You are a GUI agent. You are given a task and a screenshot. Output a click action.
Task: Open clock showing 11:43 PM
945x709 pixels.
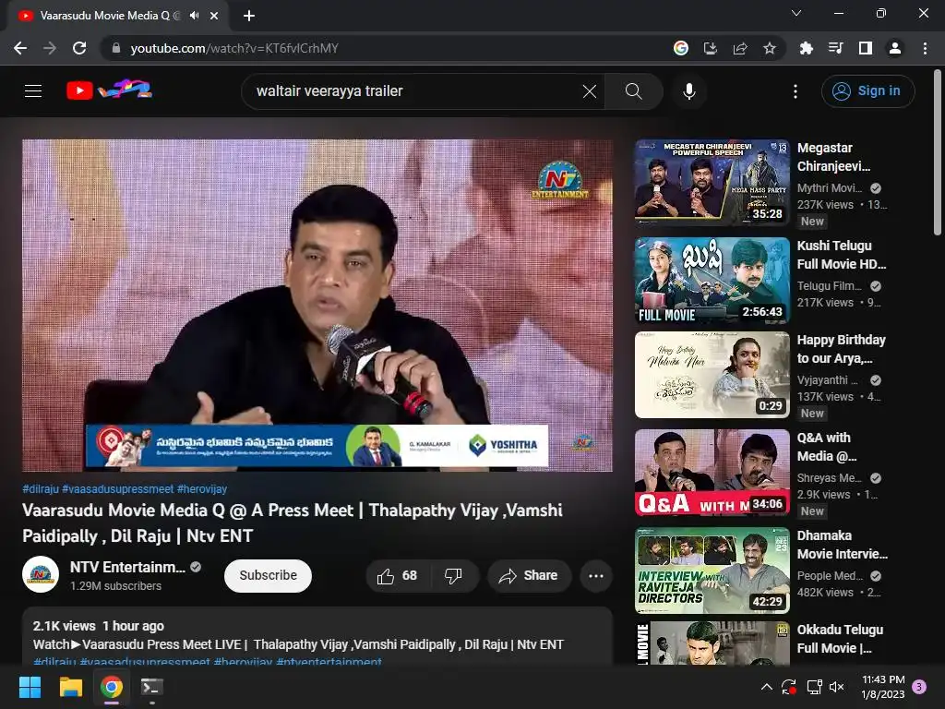(883, 687)
